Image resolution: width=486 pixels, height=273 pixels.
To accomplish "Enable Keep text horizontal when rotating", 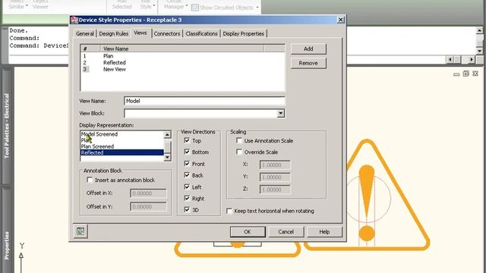I will 229,211.
